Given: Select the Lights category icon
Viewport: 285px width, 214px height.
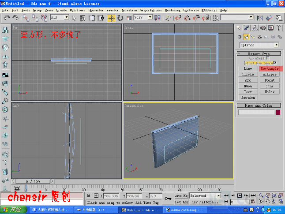Looking at the screenshot, I should tap(253, 37).
